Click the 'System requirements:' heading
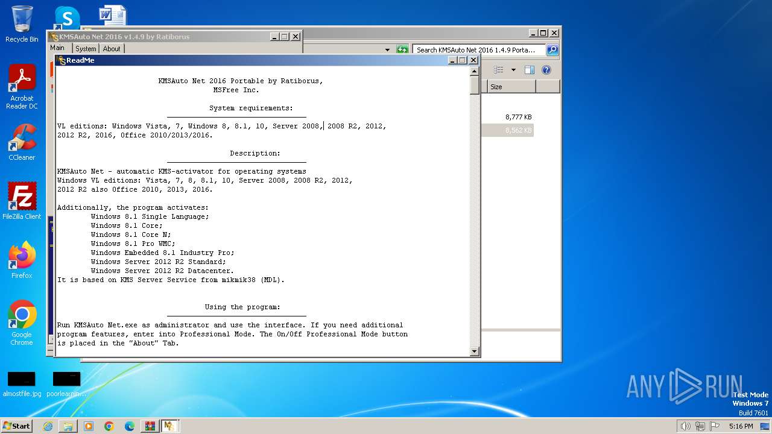 point(251,108)
